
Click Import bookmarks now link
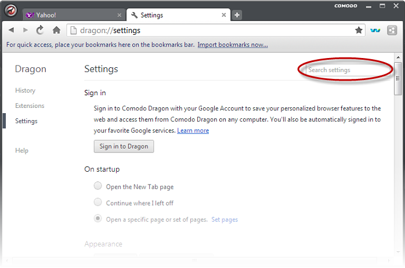233,45
